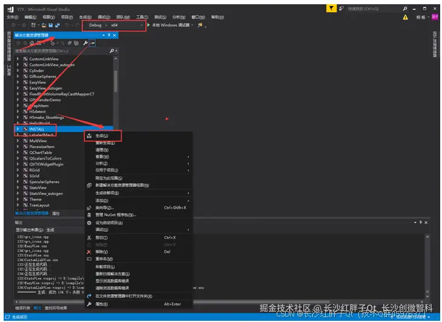Click the gear icon for Set as Startup Project
442x322 pixels.
[x=89, y=223]
